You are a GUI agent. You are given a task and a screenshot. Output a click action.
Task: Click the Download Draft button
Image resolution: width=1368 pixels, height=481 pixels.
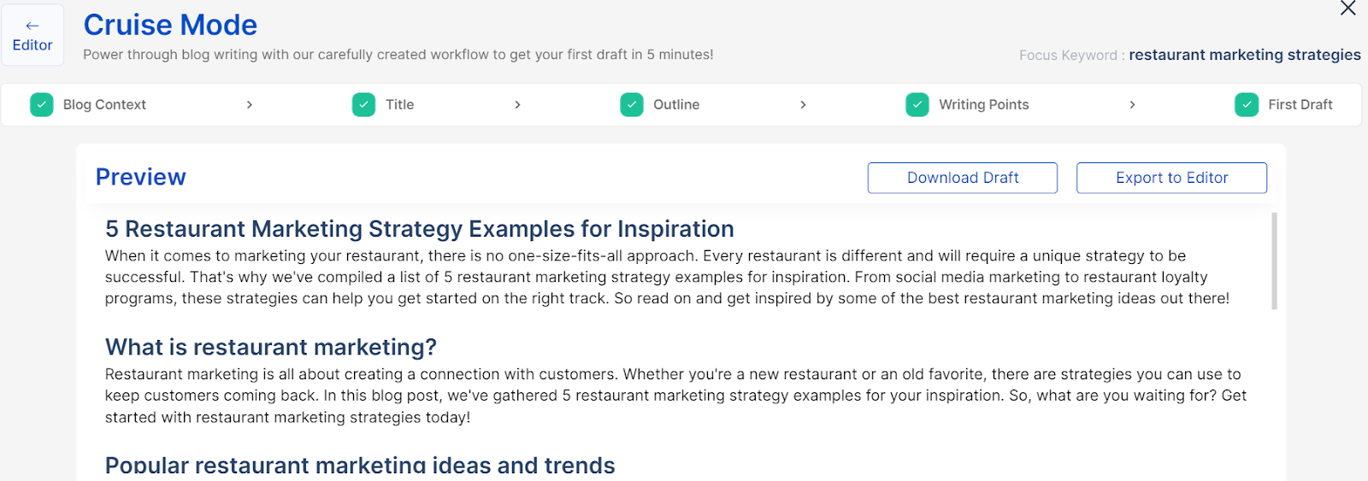pyautogui.click(x=962, y=178)
